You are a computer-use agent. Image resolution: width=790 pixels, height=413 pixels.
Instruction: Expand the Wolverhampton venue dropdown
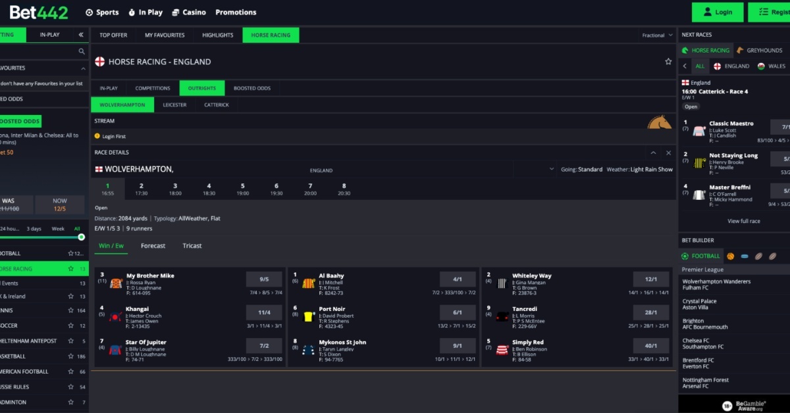point(552,169)
